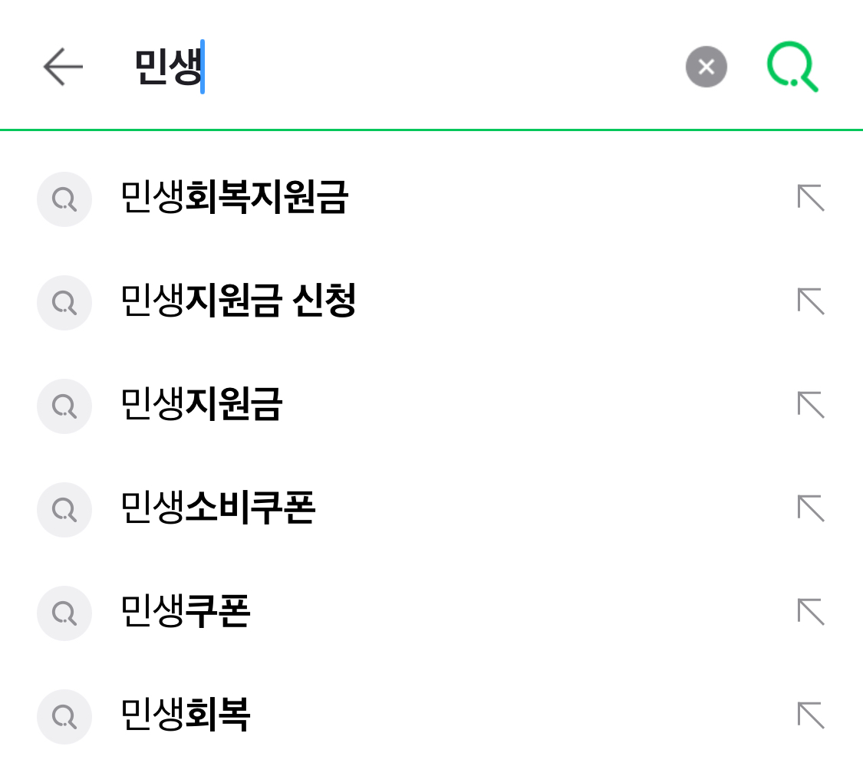This screenshot has height=766, width=863.
Task: Tap the magnifier icon beside 민생회복지원금
Action: (64, 199)
